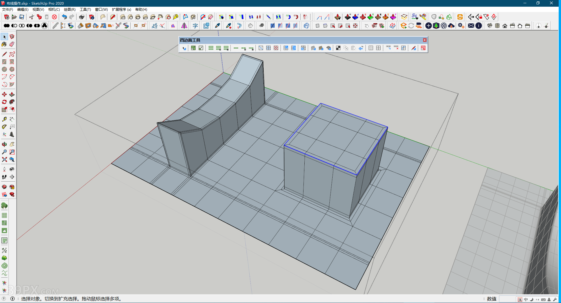Select the arrow Select tool
This screenshot has height=303, width=561.
click(x=4, y=37)
